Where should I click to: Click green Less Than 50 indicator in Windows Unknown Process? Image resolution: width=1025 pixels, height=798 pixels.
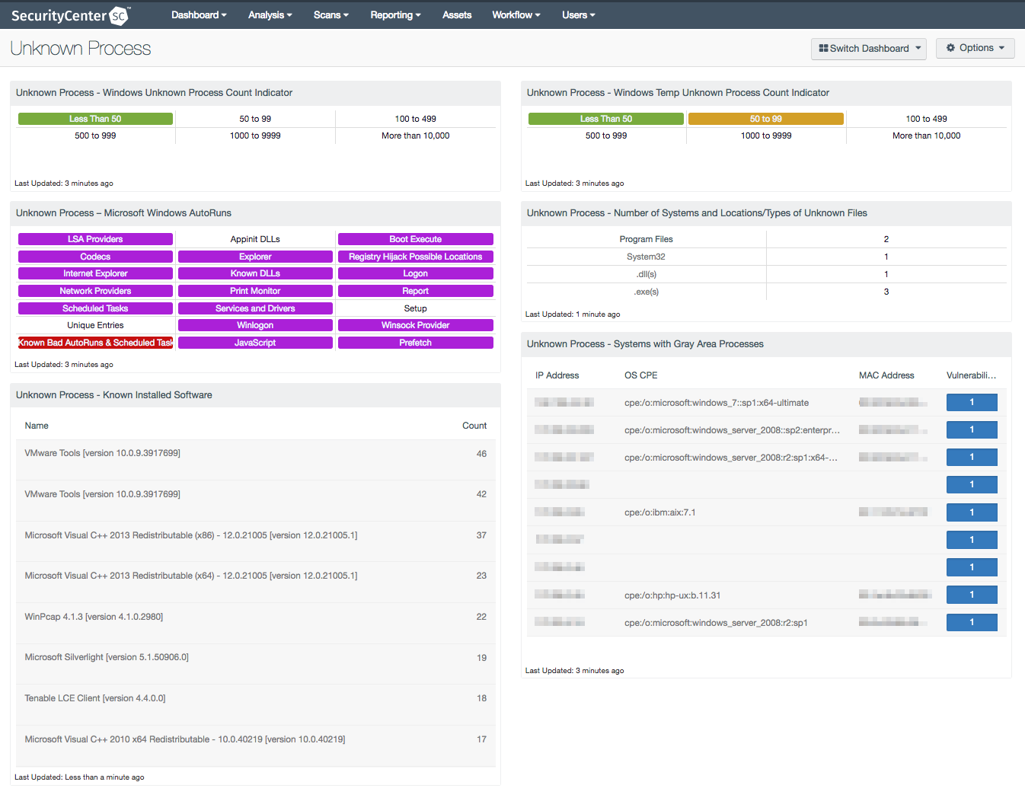[x=95, y=119]
